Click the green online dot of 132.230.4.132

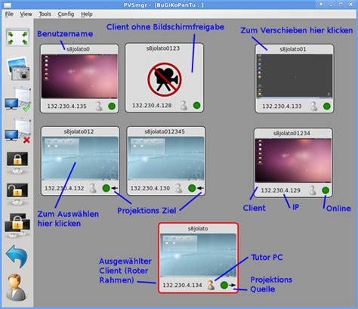(x=106, y=188)
